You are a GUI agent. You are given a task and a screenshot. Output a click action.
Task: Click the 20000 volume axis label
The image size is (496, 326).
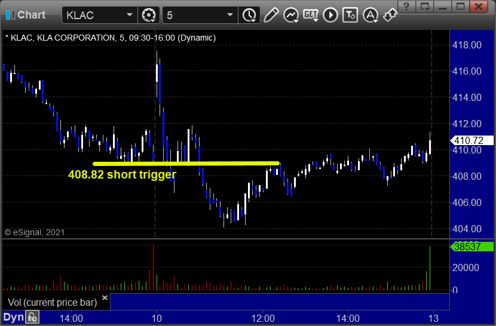pyautogui.click(x=466, y=268)
